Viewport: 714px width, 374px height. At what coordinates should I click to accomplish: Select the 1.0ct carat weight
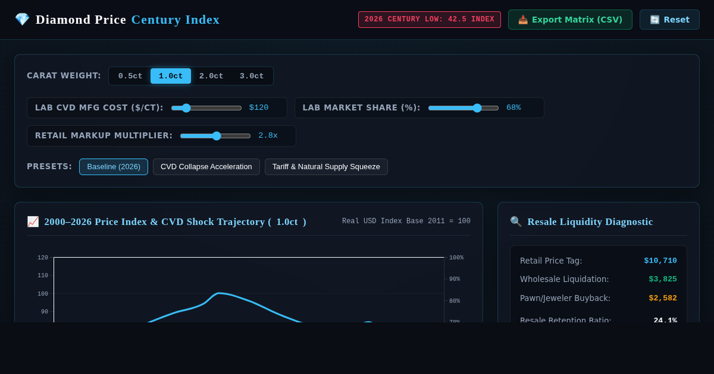[171, 76]
